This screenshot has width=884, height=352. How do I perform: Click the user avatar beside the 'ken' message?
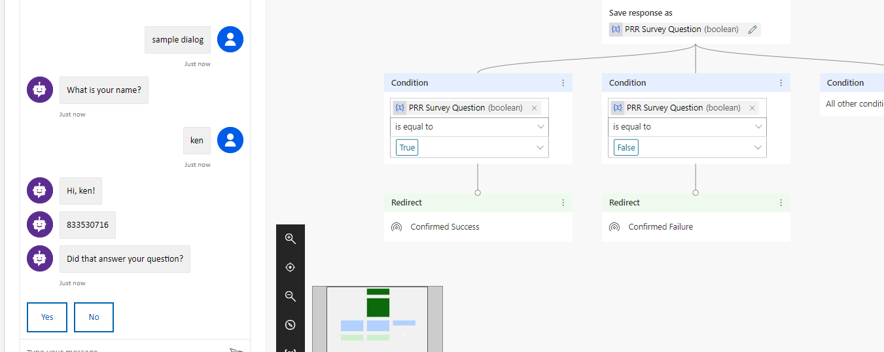pos(230,140)
